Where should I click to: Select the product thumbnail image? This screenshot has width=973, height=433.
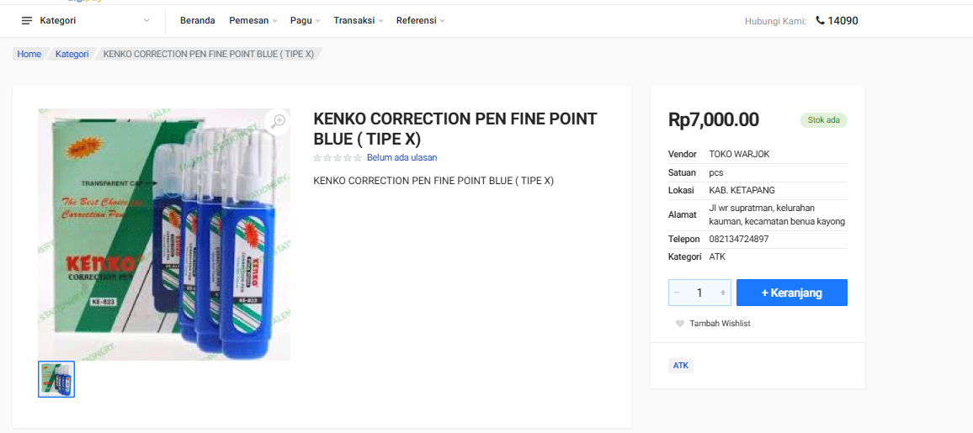pyautogui.click(x=56, y=379)
